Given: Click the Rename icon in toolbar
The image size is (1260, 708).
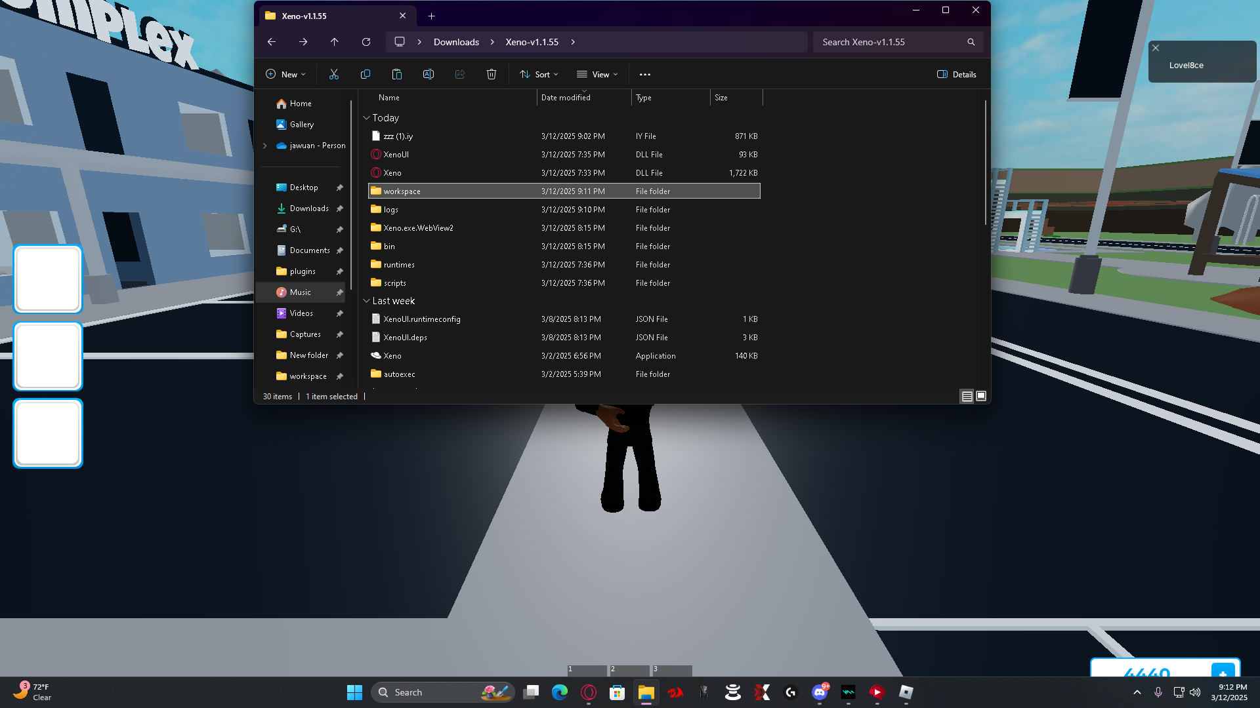Looking at the screenshot, I should [x=428, y=74].
